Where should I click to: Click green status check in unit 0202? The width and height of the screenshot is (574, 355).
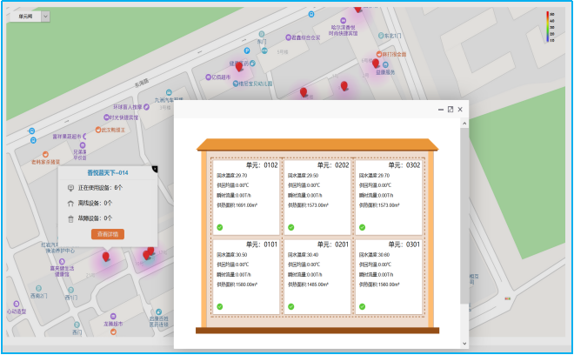pos(290,227)
